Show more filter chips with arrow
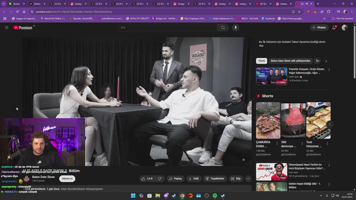Viewport: 356px width, 200px height. 326,61
